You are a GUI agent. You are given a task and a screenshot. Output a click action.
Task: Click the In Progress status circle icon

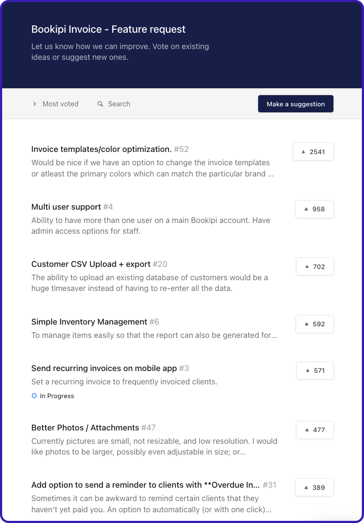point(34,396)
